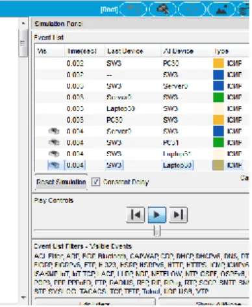Click the khaki swatch in SW3 to Laptop30 row
Screen dimensions: 252x307
[x=218, y=165]
